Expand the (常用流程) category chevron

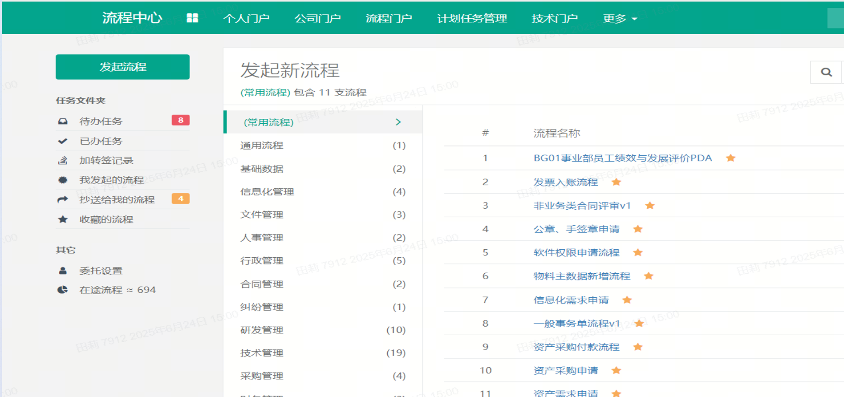tap(398, 122)
